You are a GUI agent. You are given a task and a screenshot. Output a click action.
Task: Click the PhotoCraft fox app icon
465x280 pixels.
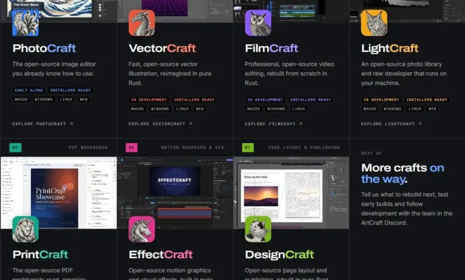point(26,23)
